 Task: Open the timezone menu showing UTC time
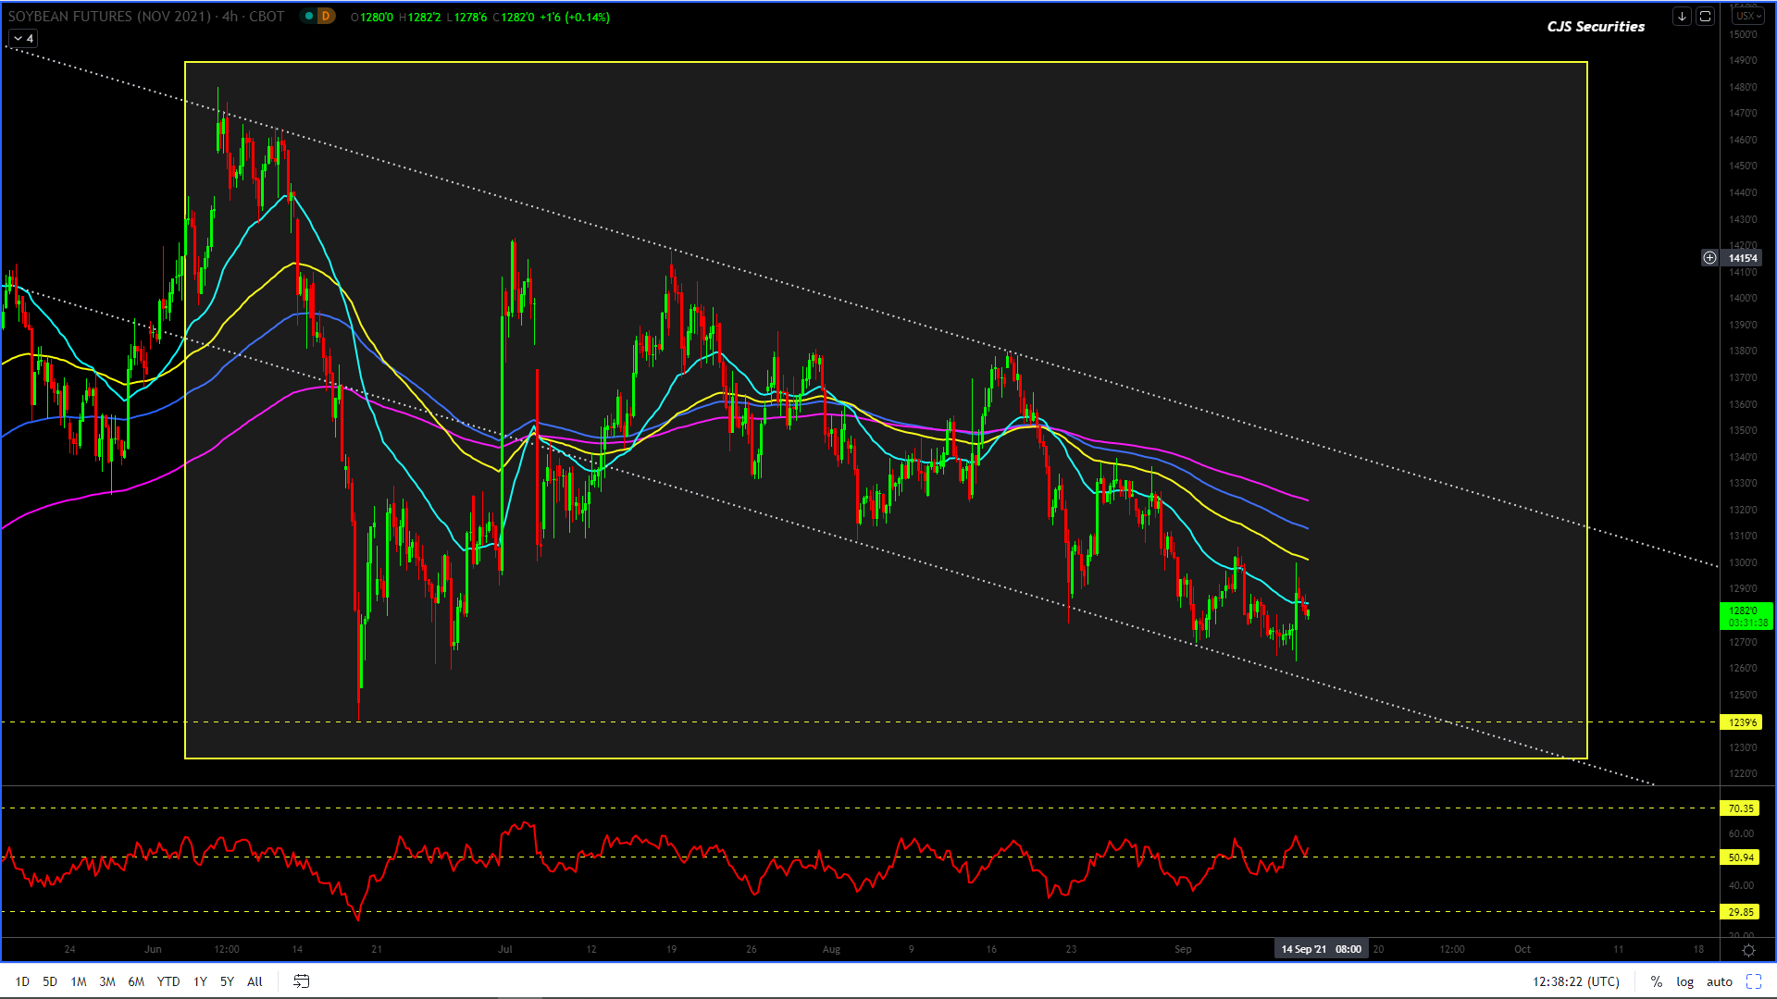coord(1575,981)
